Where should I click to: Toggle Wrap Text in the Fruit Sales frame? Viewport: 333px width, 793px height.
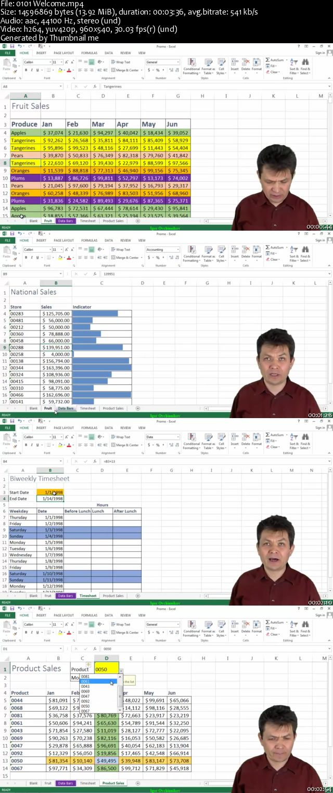tap(121, 62)
